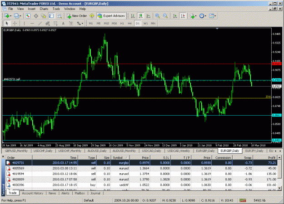Switch to H4 timeframe
The image size is (284, 204).
click(x=130, y=23)
